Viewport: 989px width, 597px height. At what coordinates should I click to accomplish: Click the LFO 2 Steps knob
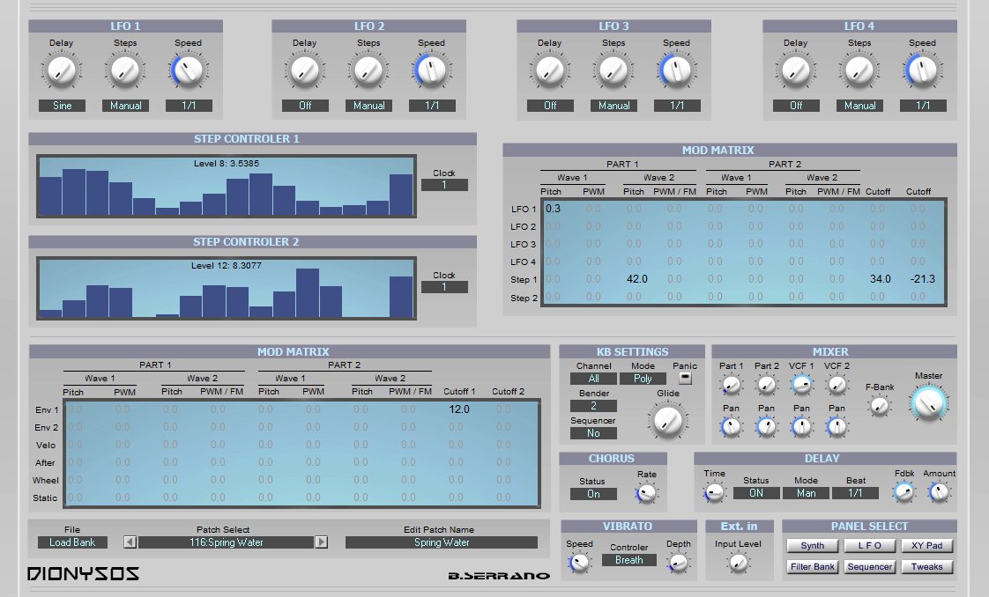(x=368, y=71)
